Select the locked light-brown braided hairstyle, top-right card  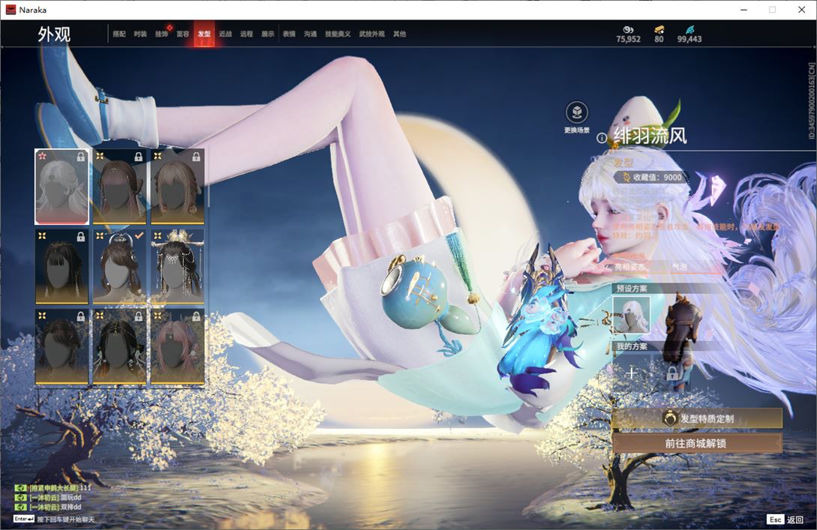[x=177, y=187]
